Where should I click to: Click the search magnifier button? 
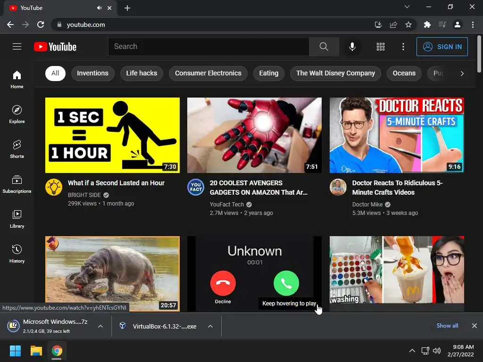pyautogui.click(x=324, y=47)
